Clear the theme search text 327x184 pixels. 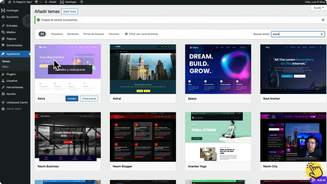coord(322,34)
